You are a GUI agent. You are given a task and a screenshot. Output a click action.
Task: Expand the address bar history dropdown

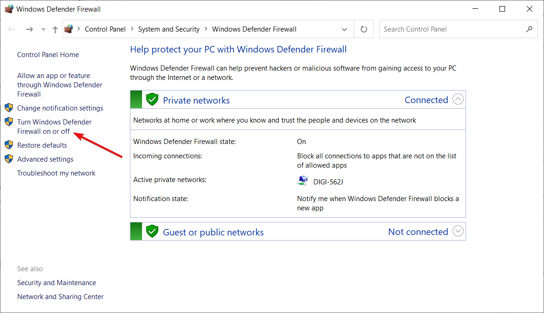pos(344,30)
